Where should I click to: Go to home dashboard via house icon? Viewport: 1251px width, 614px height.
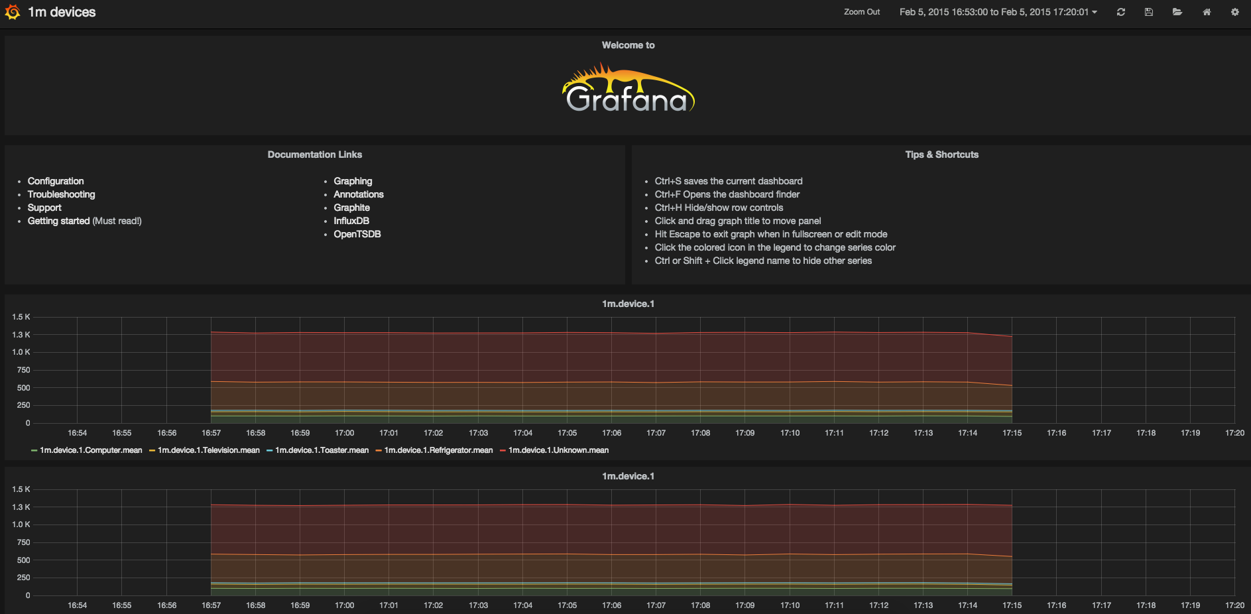[x=1207, y=12]
